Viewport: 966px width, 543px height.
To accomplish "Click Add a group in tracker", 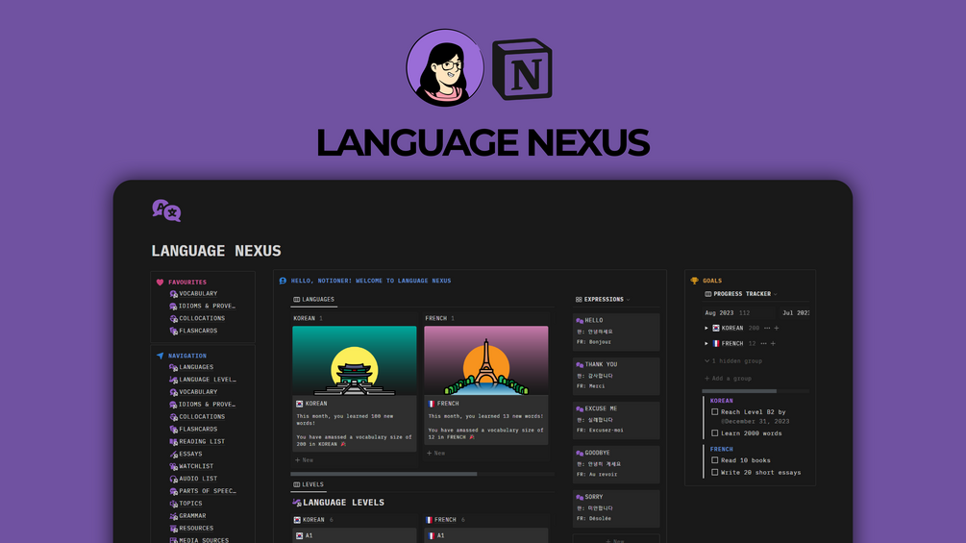I will [x=728, y=379].
